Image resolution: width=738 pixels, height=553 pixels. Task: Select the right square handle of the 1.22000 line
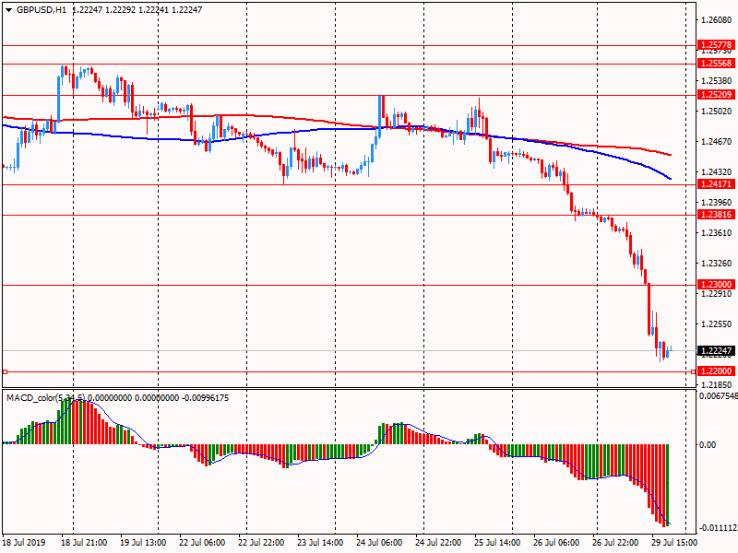click(694, 372)
